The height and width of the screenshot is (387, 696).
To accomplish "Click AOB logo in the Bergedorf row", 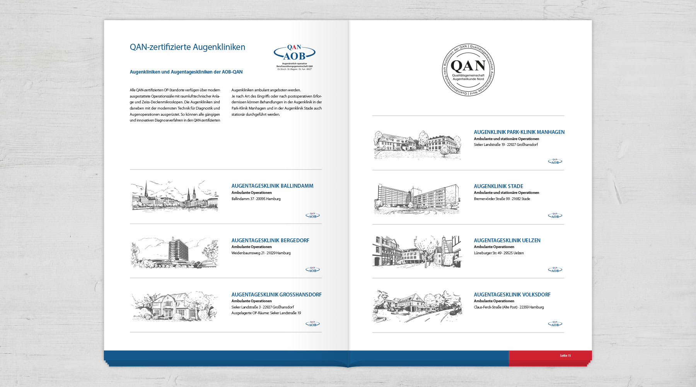I will click(x=312, y=269).
